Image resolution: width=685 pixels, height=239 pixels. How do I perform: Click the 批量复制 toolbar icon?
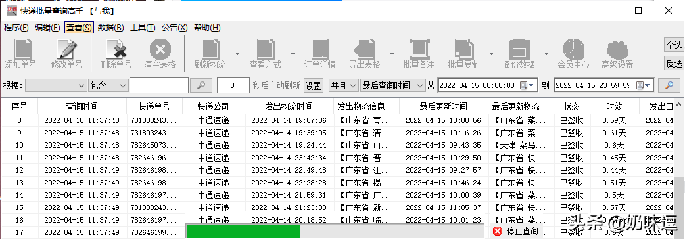[463, 49]
